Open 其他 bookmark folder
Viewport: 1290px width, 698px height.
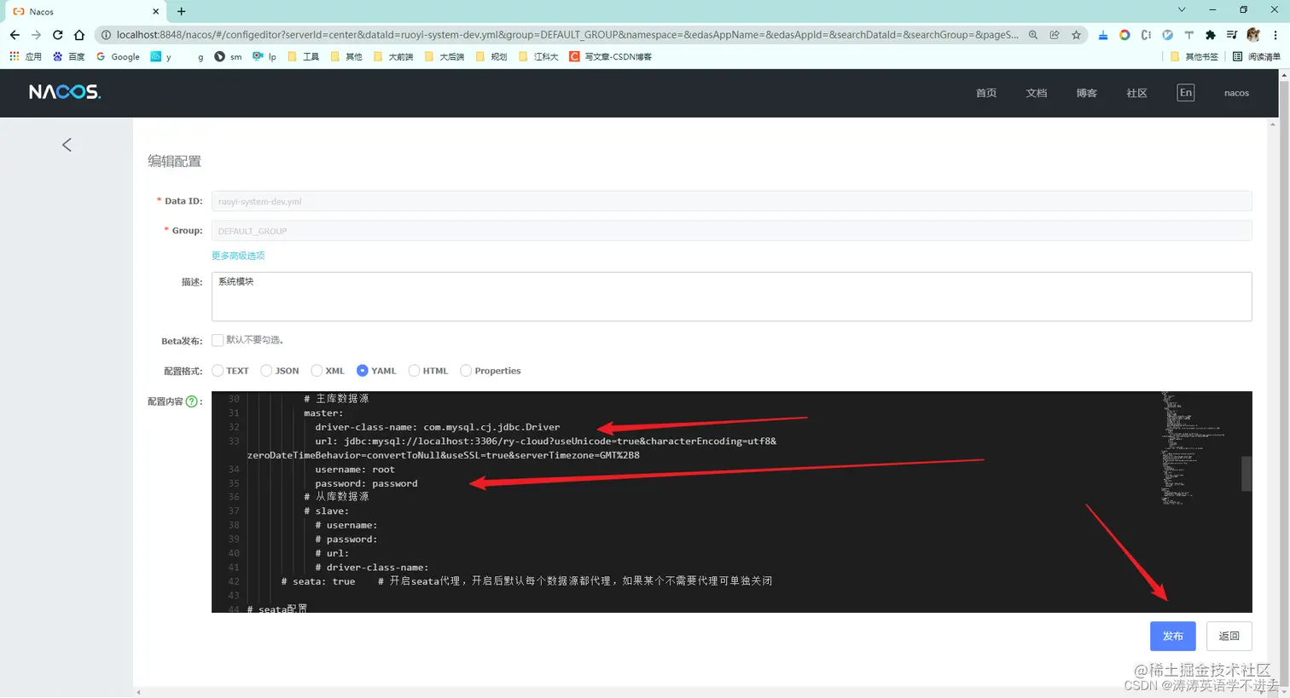click(x=346, y=56)
